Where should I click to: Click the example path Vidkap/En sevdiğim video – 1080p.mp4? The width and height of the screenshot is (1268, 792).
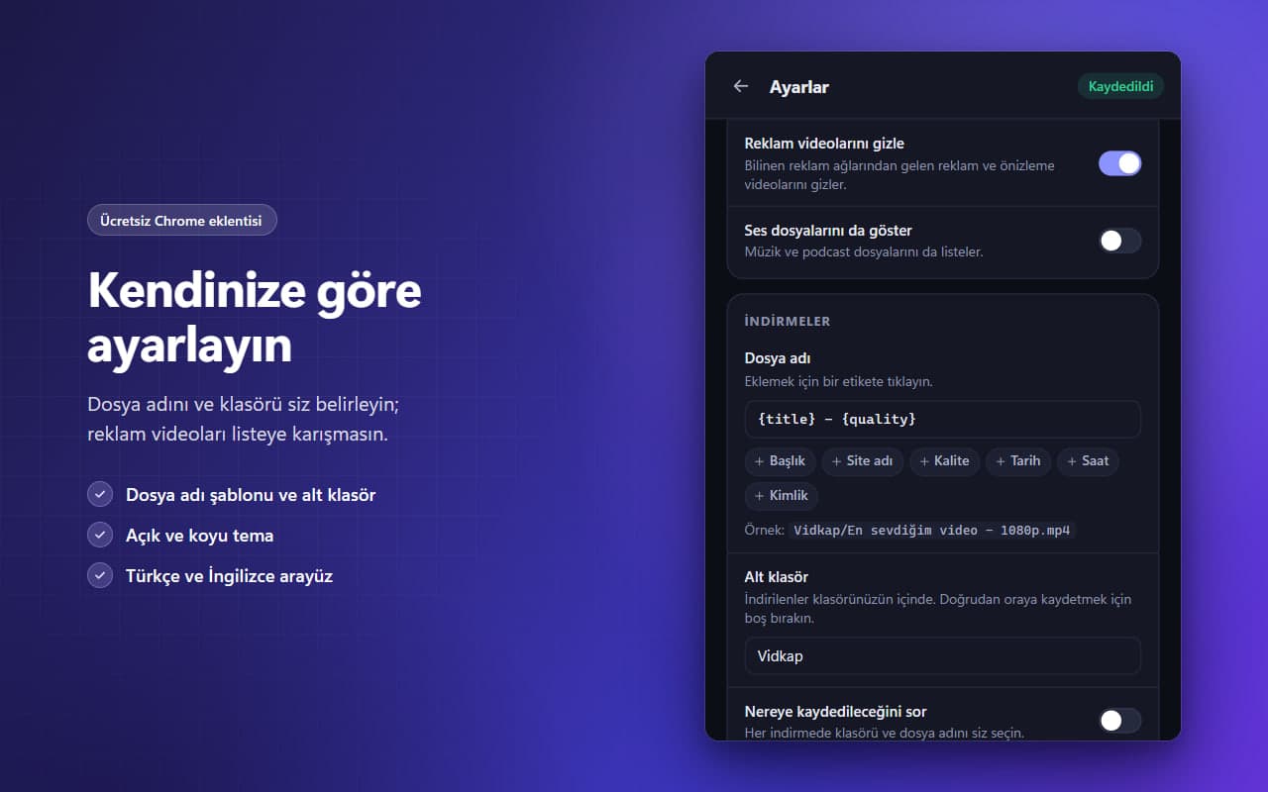click(x=931, y=531)
